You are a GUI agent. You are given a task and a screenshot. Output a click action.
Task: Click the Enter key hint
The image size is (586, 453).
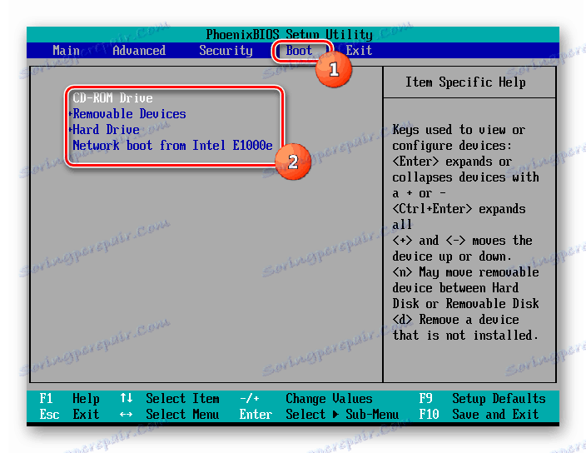[256, 414]
